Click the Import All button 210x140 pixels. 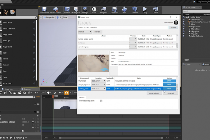pos(170,93)
